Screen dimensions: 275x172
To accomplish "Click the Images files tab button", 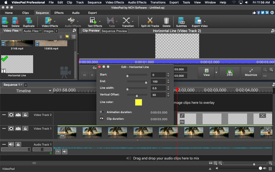I will (x=48, y=30).
